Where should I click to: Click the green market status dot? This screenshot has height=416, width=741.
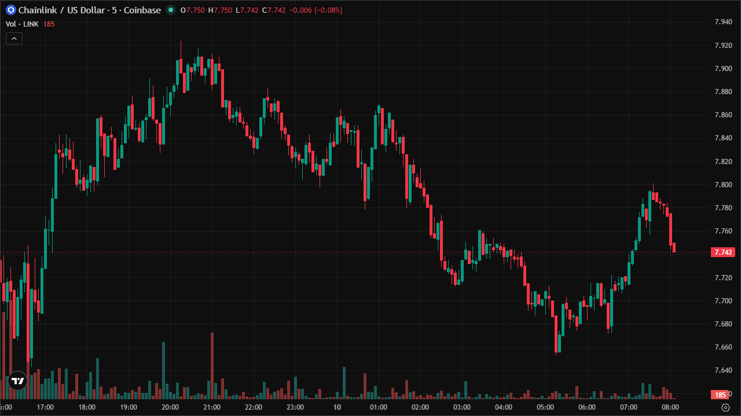pyautogui.click(x=170, y=10)
